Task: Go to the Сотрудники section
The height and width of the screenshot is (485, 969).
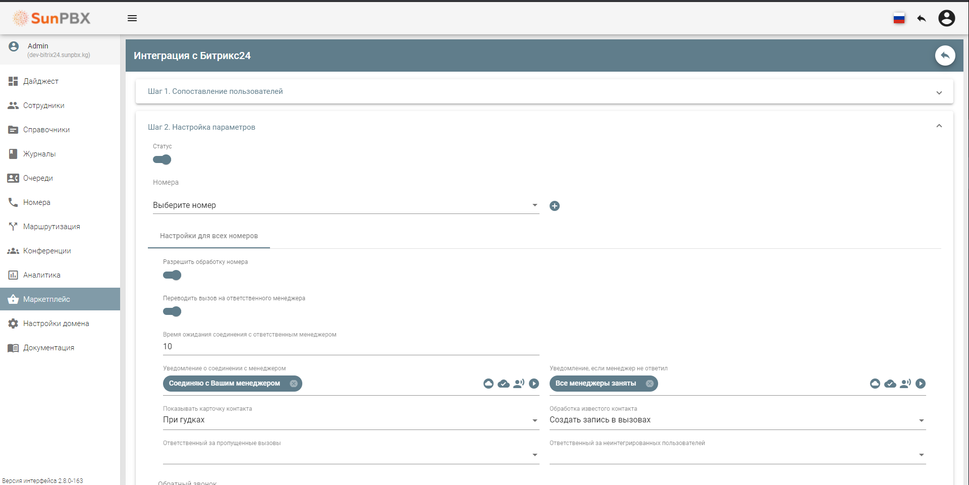Action: (60, 105)
